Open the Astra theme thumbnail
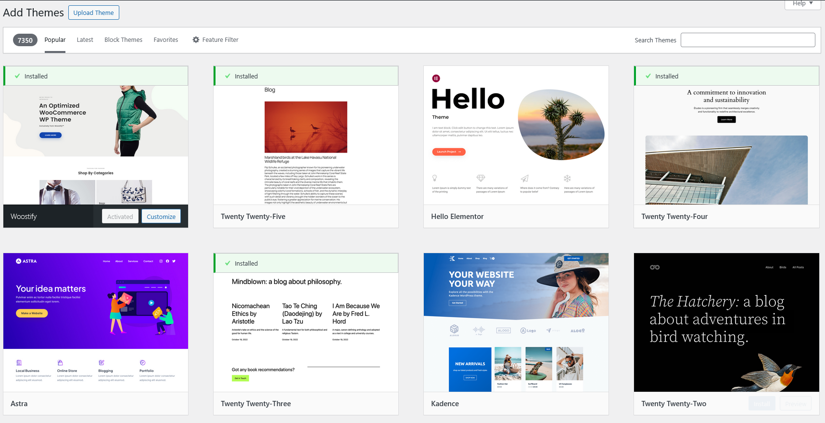Image resolution: width=825 pixels, height=423 pixels. pos(96,322)
